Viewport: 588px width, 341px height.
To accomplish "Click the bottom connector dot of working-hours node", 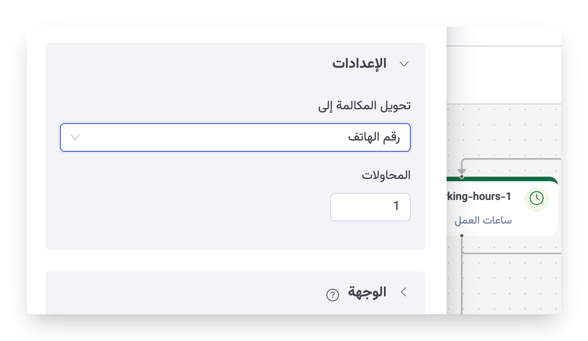I will click(462, 235).
